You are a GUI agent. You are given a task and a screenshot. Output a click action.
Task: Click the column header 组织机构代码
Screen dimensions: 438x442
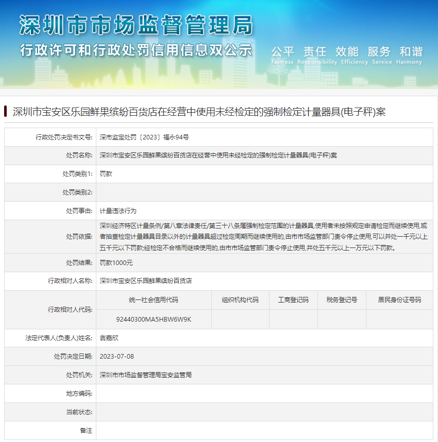click(x=240, y=300)
